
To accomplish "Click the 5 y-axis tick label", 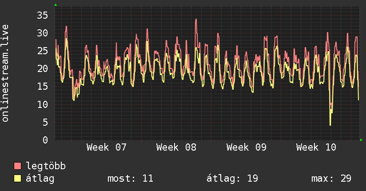I will (x=45, y=122).
